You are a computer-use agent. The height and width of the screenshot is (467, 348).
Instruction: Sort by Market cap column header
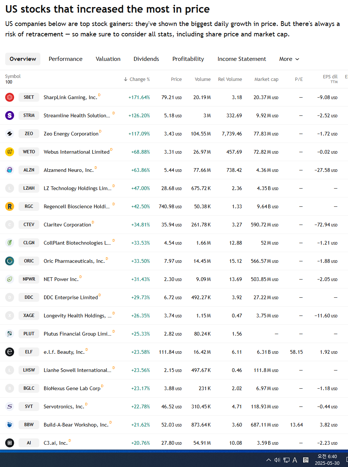coord(266,79)
